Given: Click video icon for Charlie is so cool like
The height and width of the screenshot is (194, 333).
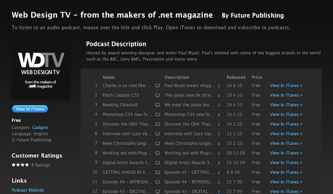Looking at the screenshot, I should coord(157,86).
